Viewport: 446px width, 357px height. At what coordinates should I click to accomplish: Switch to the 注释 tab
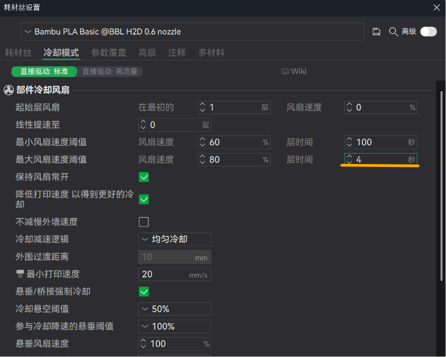(176, 52)
